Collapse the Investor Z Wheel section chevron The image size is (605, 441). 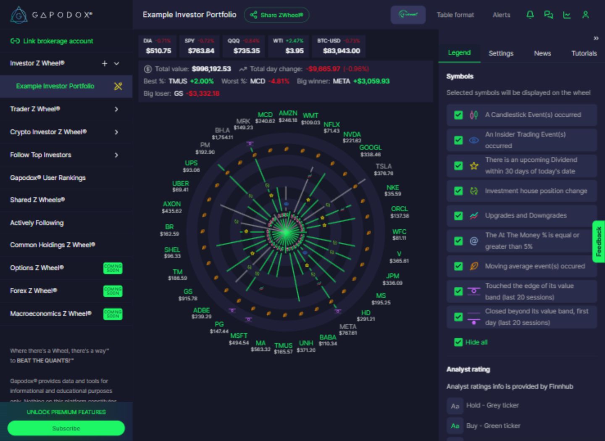(117, 63)
